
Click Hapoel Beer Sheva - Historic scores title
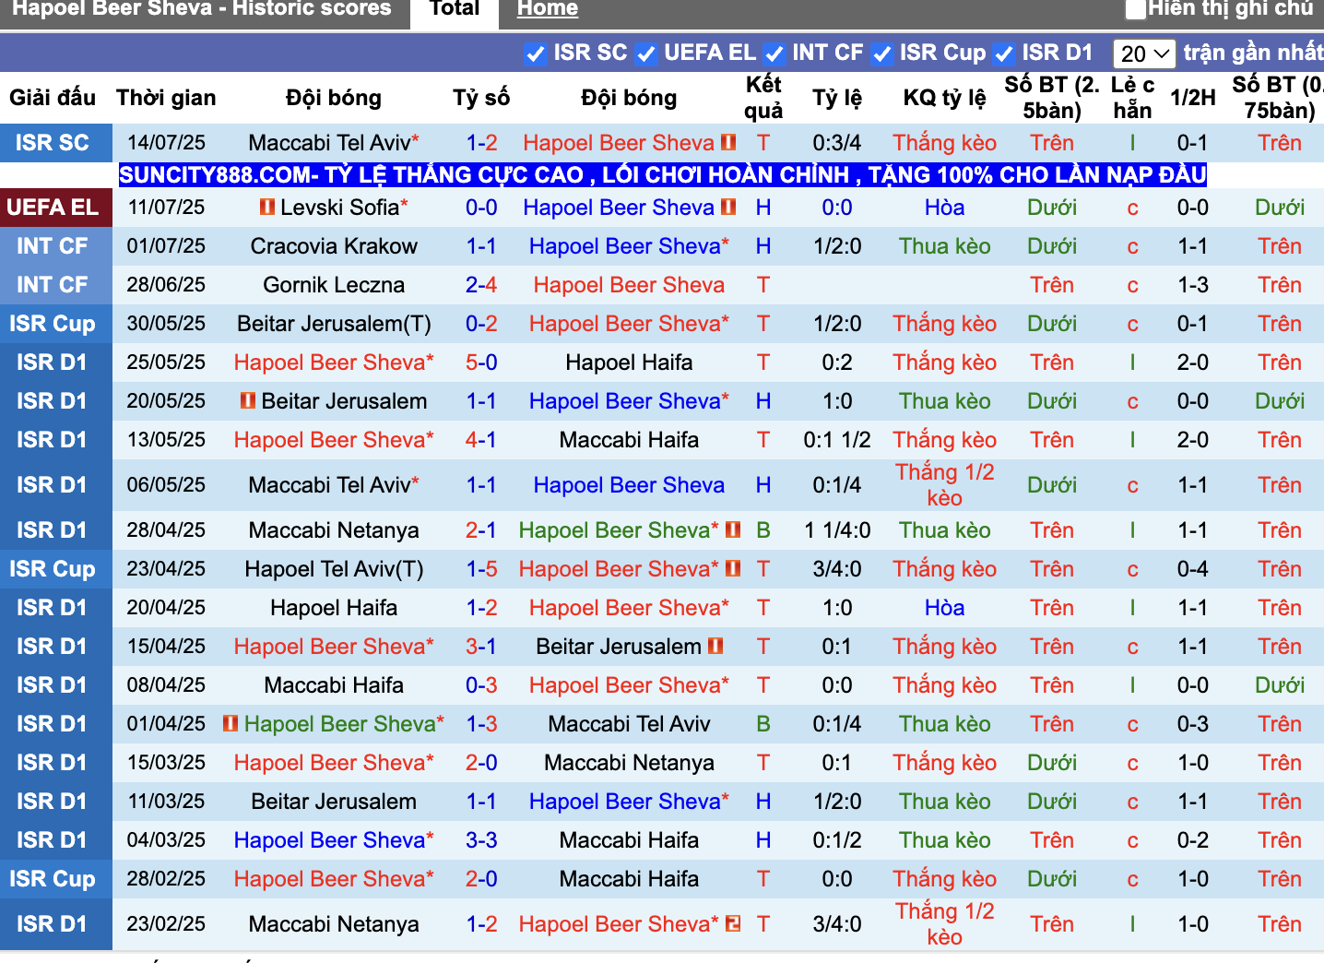coord(202,9)
